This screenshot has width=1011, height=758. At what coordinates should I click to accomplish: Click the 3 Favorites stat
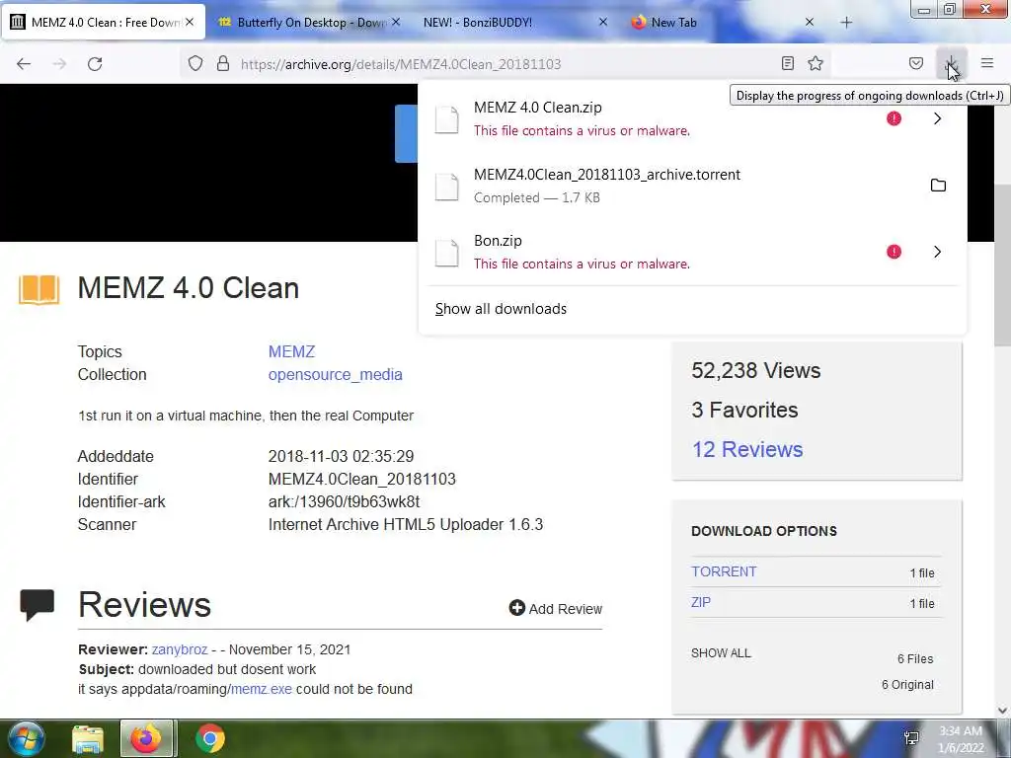[x=744, y=410]
